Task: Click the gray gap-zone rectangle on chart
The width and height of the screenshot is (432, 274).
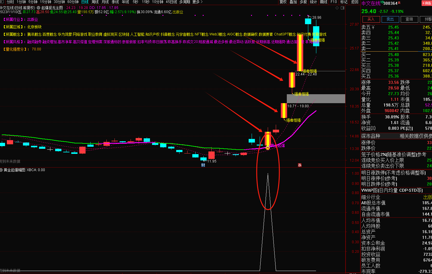Action: pos(316,99)
